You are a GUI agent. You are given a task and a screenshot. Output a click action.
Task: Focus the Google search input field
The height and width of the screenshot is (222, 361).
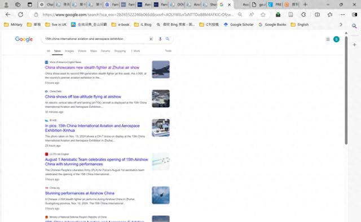pos(95,39)
